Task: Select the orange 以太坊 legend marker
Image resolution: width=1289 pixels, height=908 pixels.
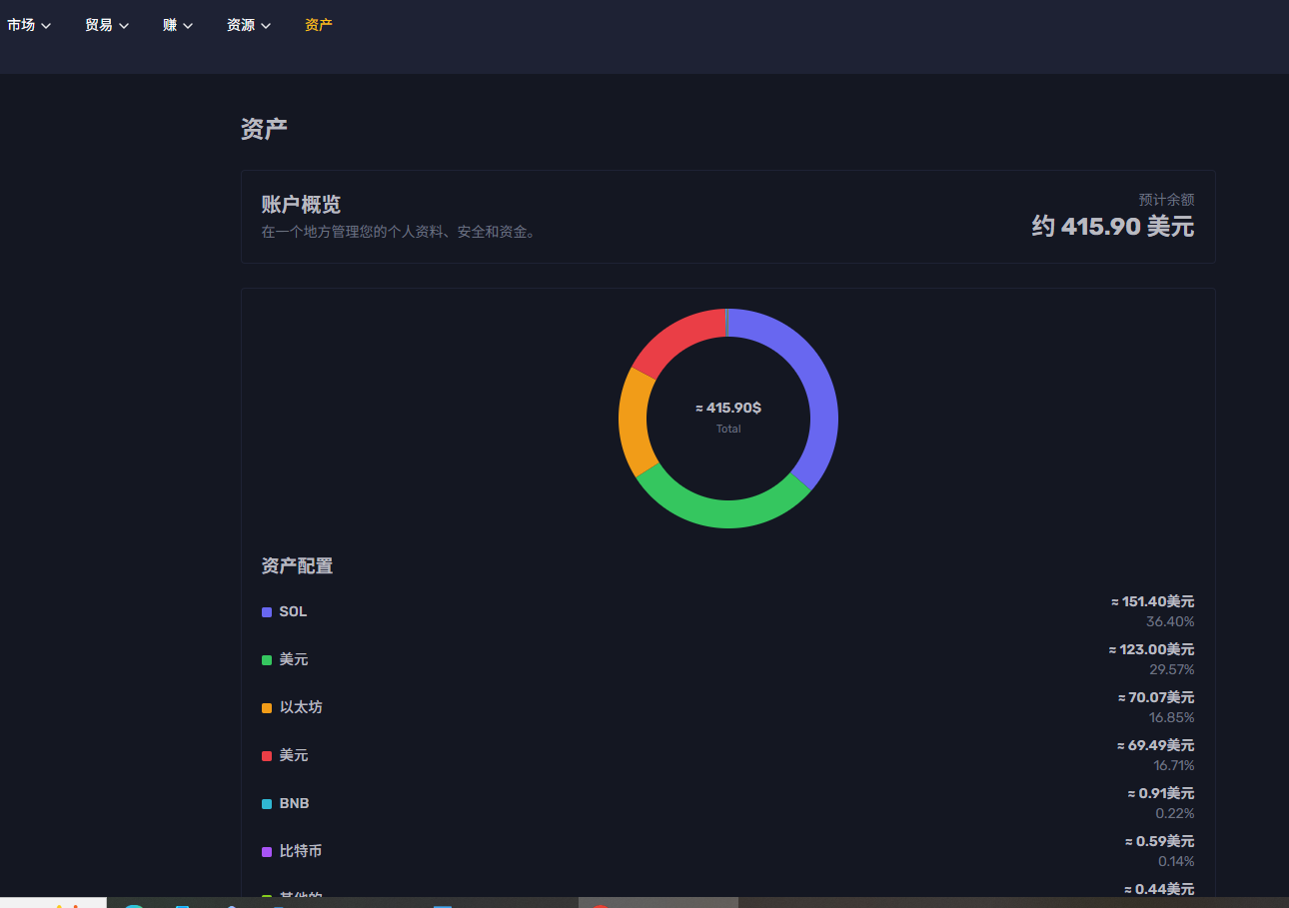Action: pos(266,707)
